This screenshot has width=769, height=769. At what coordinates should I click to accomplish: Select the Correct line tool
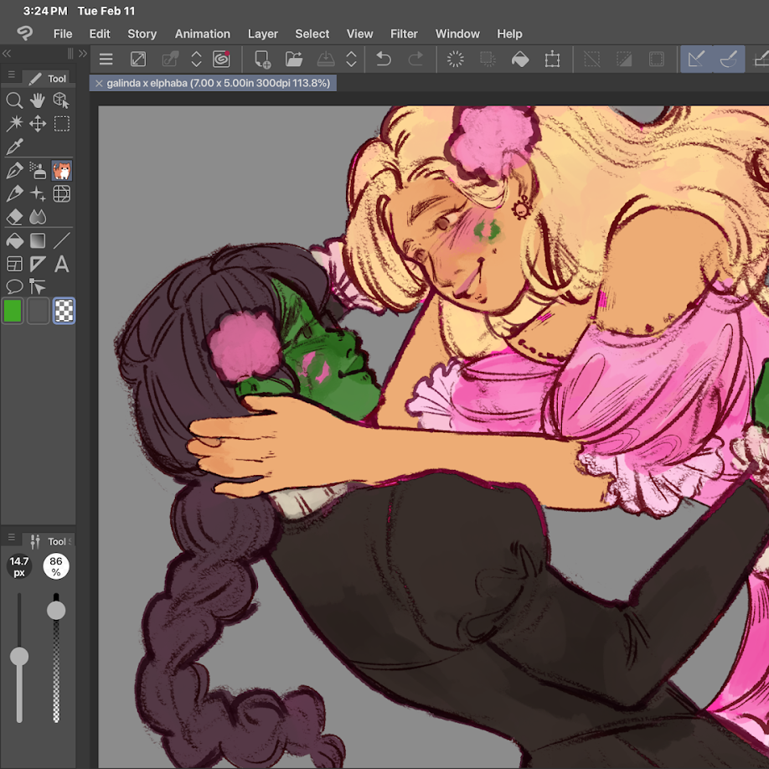coord(37,286)
